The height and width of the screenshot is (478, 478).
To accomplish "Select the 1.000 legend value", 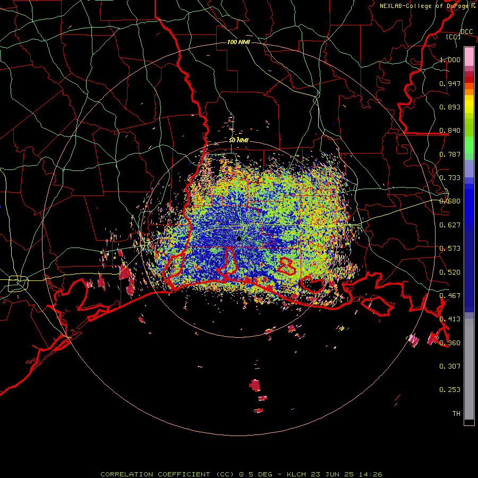I will 450,59.
